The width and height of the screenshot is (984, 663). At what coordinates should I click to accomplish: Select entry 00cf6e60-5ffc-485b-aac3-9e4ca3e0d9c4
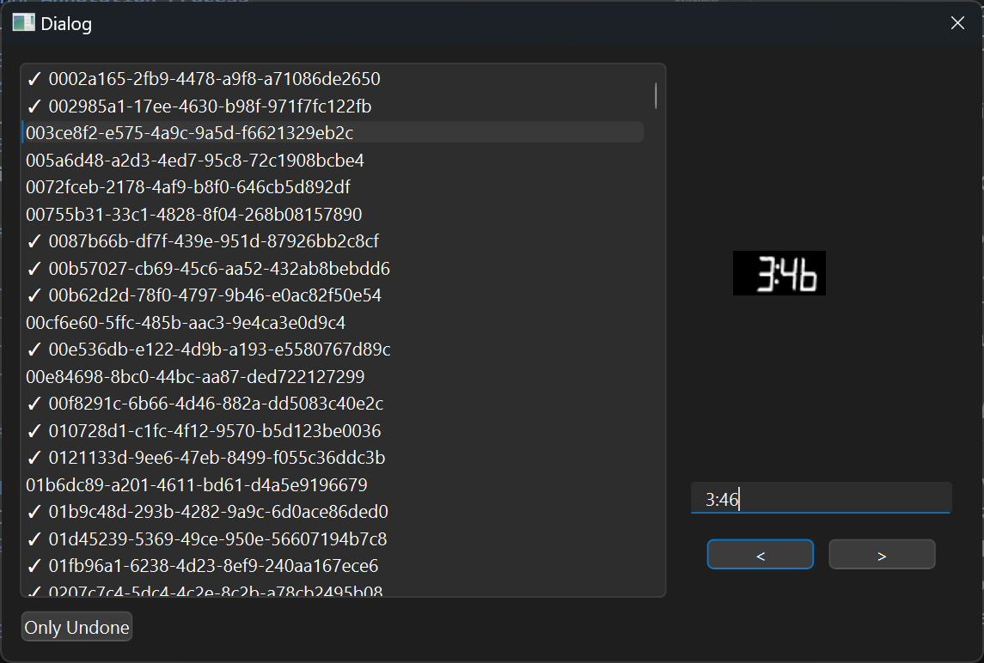point(333,322)
